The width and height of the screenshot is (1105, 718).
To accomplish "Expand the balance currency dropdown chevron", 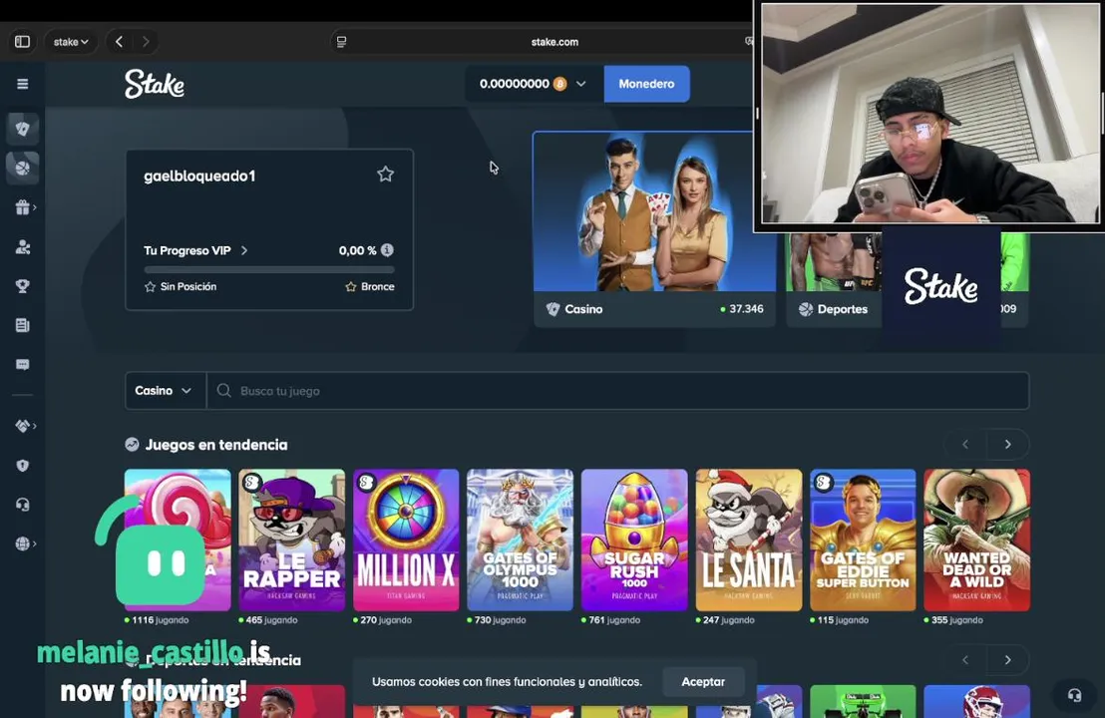I will click(x=580, y=84).
